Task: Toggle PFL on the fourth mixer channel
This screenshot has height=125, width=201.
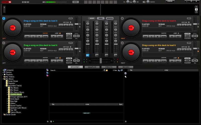Action: [x=116, y=55]
